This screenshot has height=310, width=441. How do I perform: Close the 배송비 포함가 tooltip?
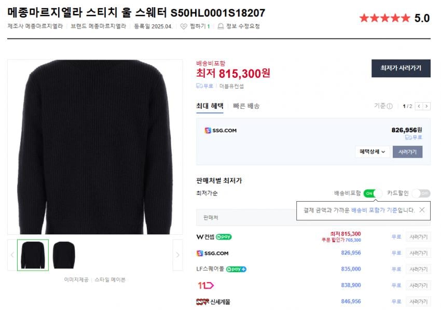(x=422, y=210)
